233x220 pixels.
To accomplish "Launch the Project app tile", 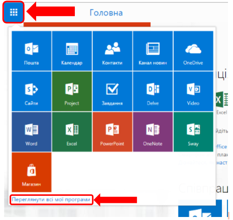I will pyautogui.click(x=72, y=91).
